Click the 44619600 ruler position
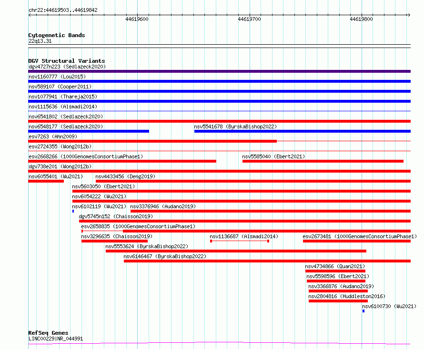Image resolution: width=424 pixels, height=349 pixels. point(137,19)
